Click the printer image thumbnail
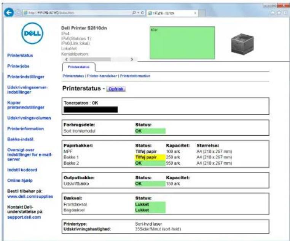Viewport: 290px width, 241px height. click(x=242, y=44)
